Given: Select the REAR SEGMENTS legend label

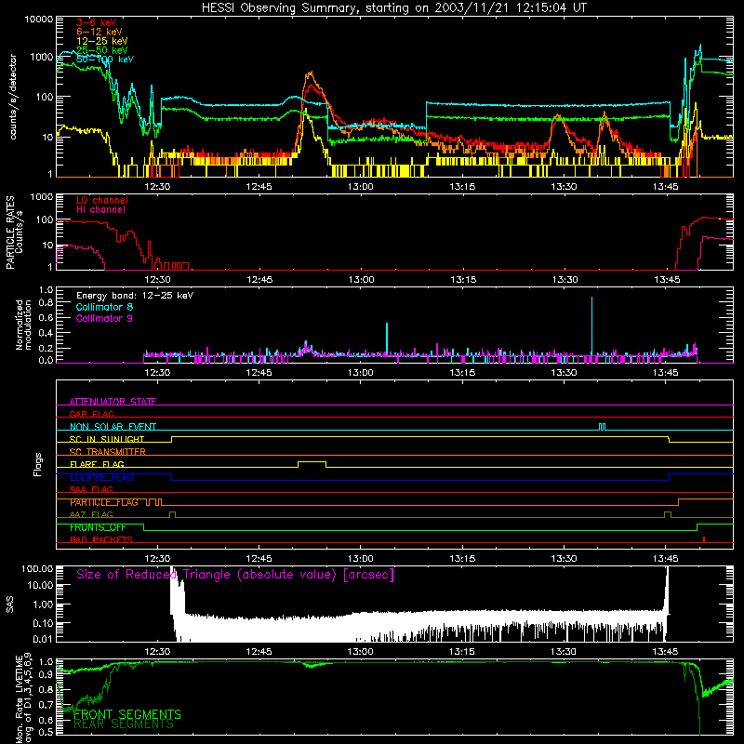Looking at the screenshot, I should click(124, 724).
